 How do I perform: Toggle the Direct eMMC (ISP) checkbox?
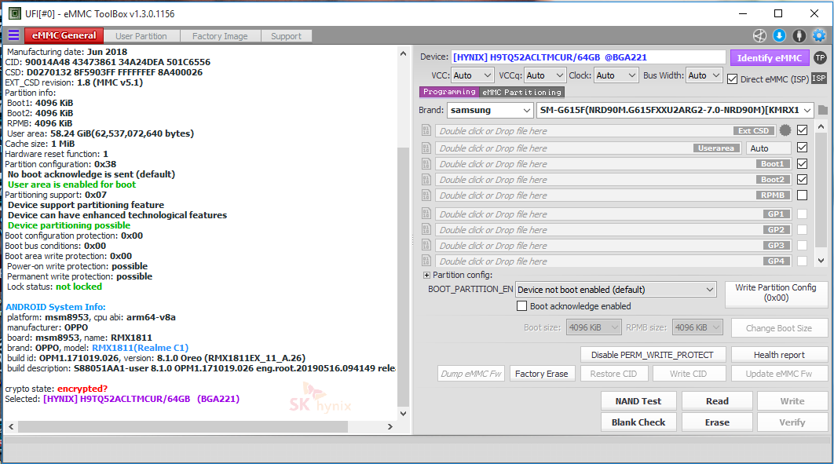[x=733, y=79]
